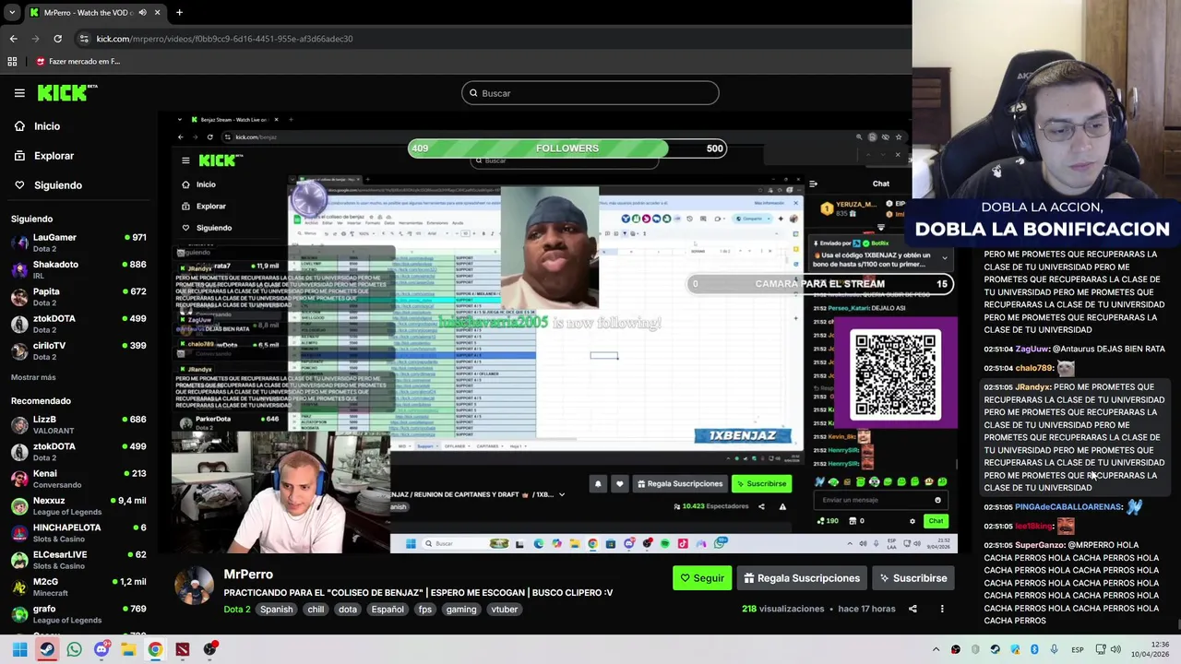
Task: Reload the current page
Action: click(x=57, y=39)
